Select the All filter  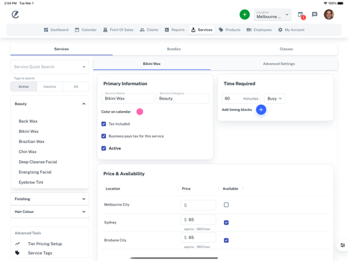point(76,86)
